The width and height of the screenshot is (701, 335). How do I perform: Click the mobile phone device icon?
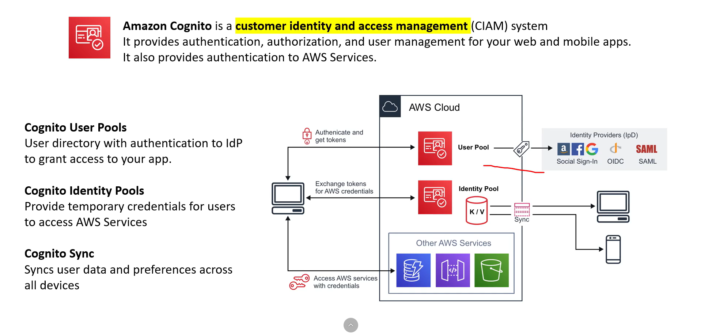pyautogui.click(x=613, y=250)
